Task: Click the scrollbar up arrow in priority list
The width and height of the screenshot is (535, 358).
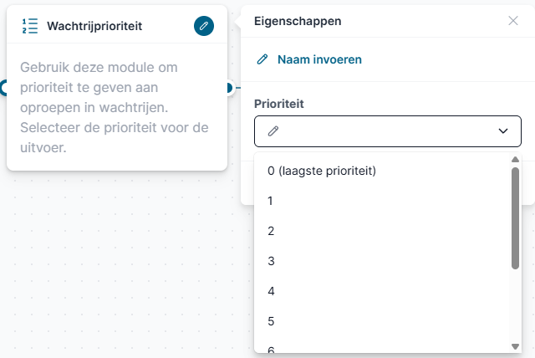Action: point(515,160)
